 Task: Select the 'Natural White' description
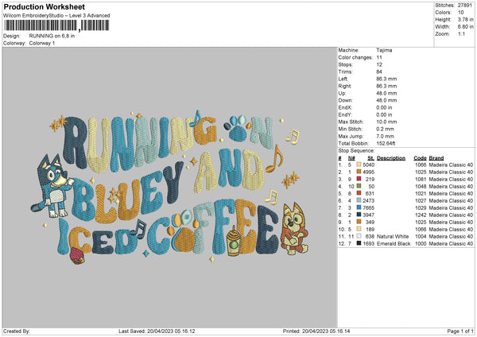(x=393, y=236)
